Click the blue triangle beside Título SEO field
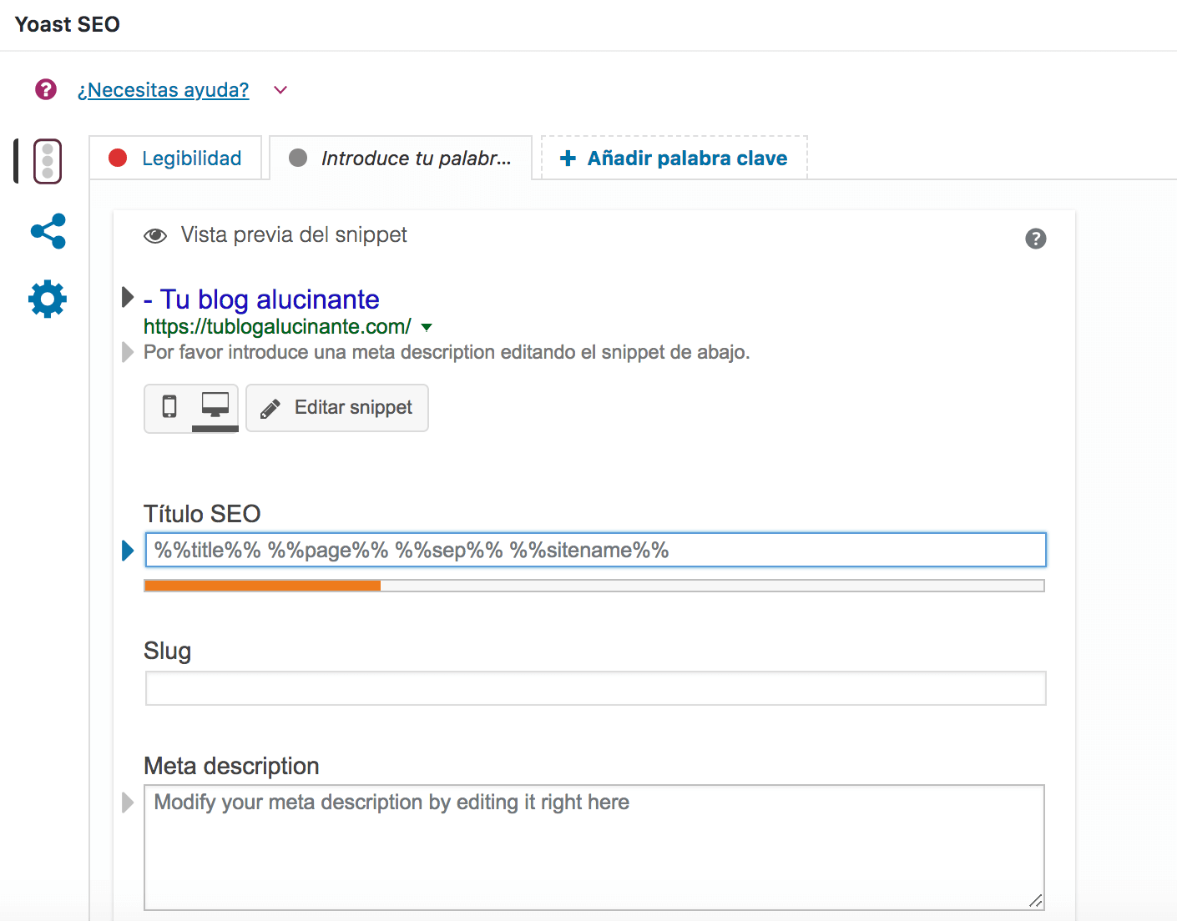 [128, 551]
